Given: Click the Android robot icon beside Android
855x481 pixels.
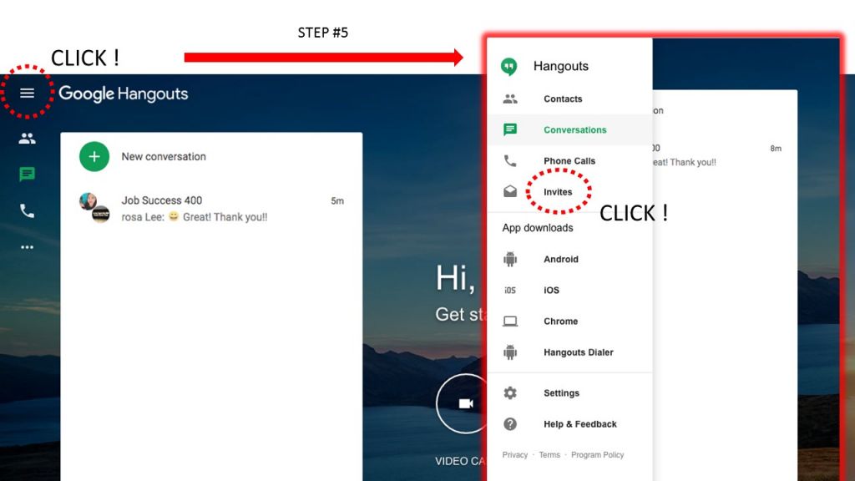Looking at the screenshot, I should (510, 259).
